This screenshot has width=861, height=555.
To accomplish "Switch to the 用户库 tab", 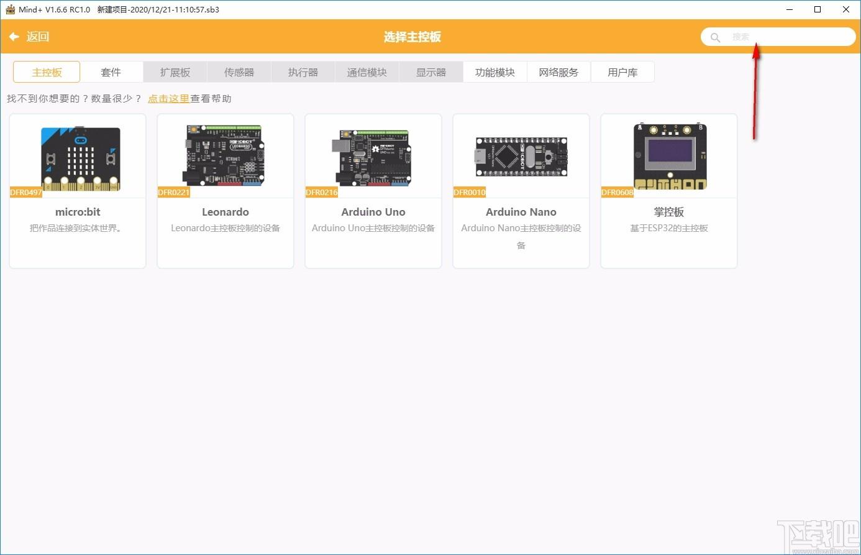I will 623,72.
